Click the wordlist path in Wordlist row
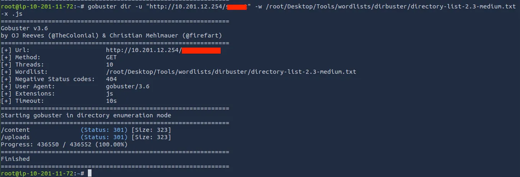Image resolution: width=520 pixels, height=177 pixels. pos(231,72)
